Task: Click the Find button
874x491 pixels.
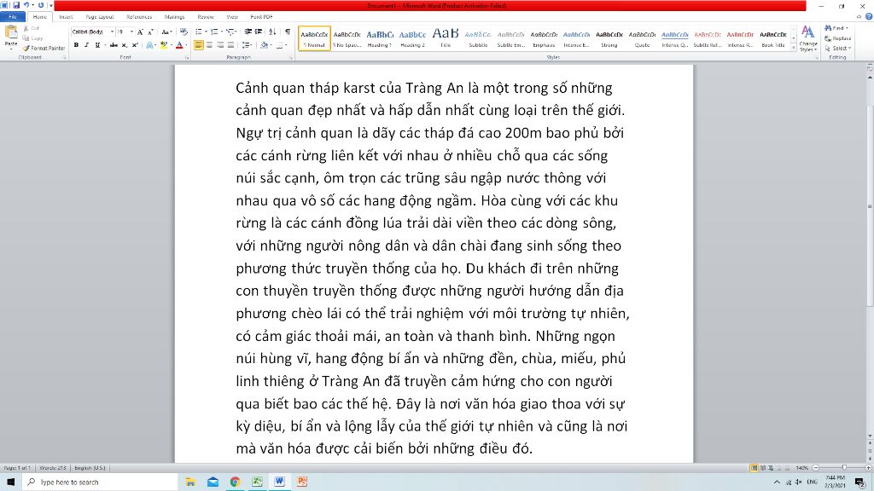Action: (x=836, y=28)
